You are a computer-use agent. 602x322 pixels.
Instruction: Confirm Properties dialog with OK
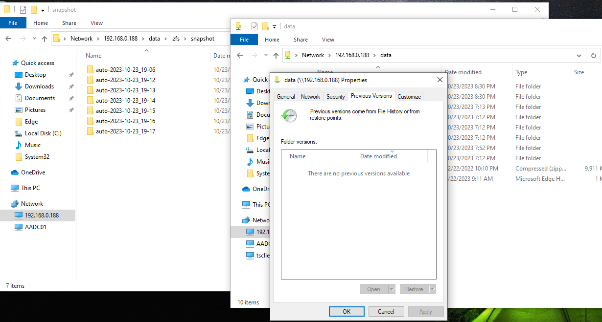(347, 311)
